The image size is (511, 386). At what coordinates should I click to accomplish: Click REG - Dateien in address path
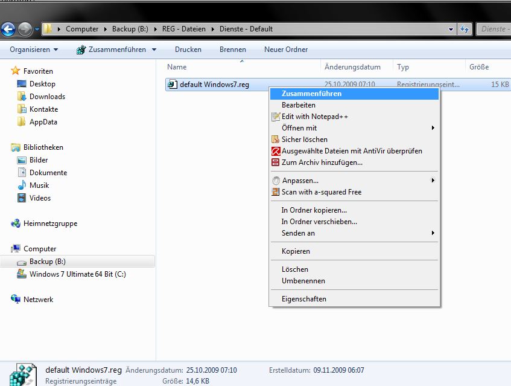[184, 29]
